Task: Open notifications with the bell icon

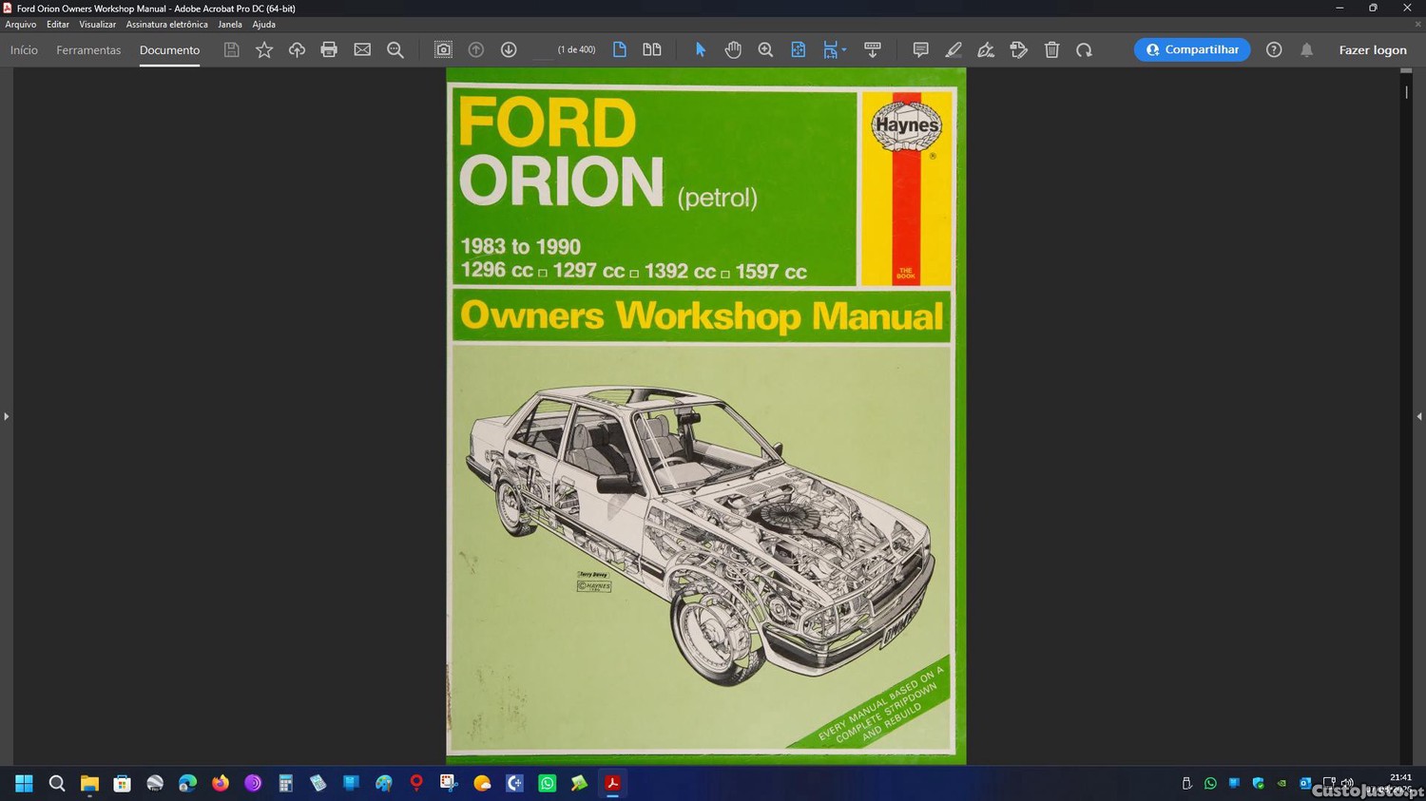Action: (1307, 49)
